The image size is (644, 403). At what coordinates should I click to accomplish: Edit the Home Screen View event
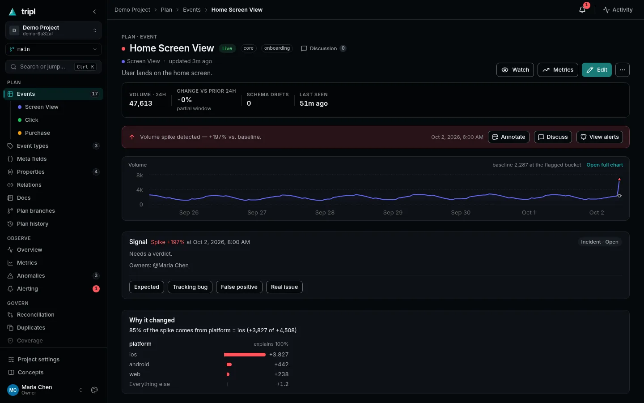(x=597, y=70)
